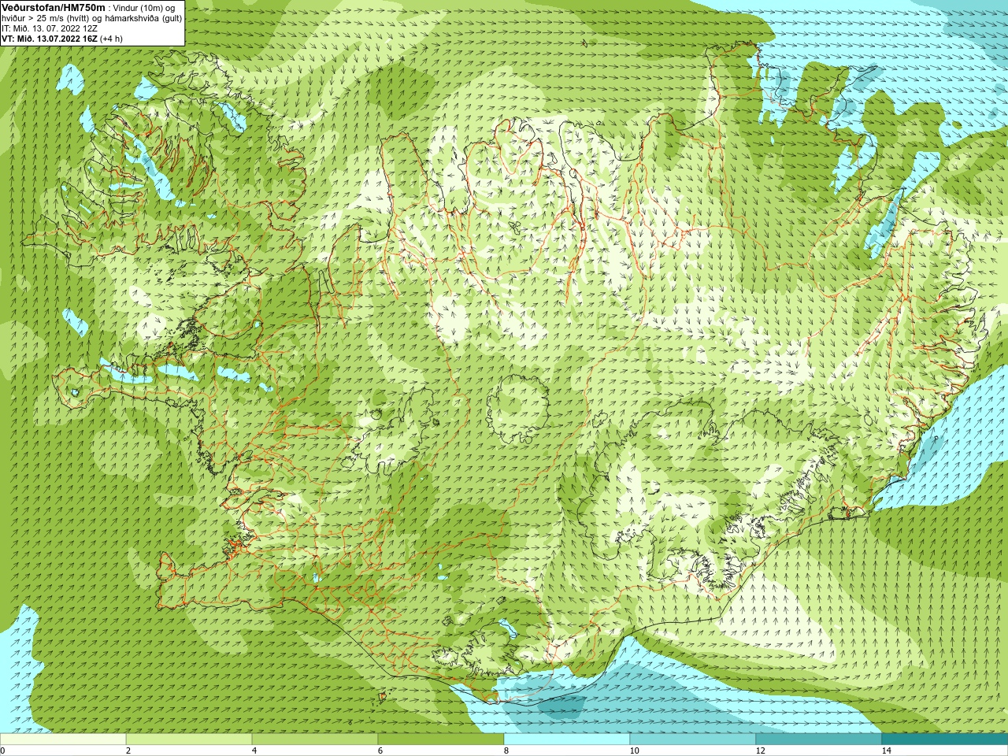Click the 4–6 m/s medium green legend swatch

coord(315,739)
